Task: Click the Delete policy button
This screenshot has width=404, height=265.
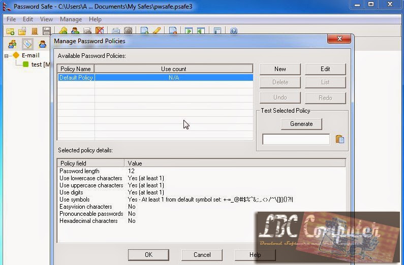Action: tap(280, 82)
